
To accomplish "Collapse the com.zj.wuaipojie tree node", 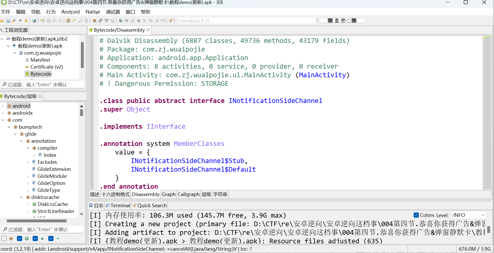I will [x=15, y=53].
